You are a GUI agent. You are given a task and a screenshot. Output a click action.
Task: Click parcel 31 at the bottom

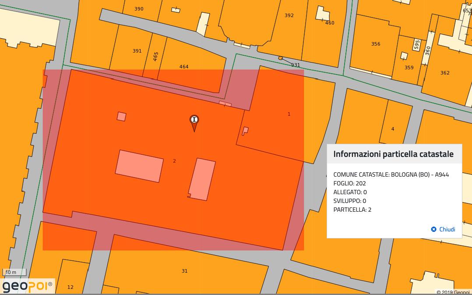(184, 271)
